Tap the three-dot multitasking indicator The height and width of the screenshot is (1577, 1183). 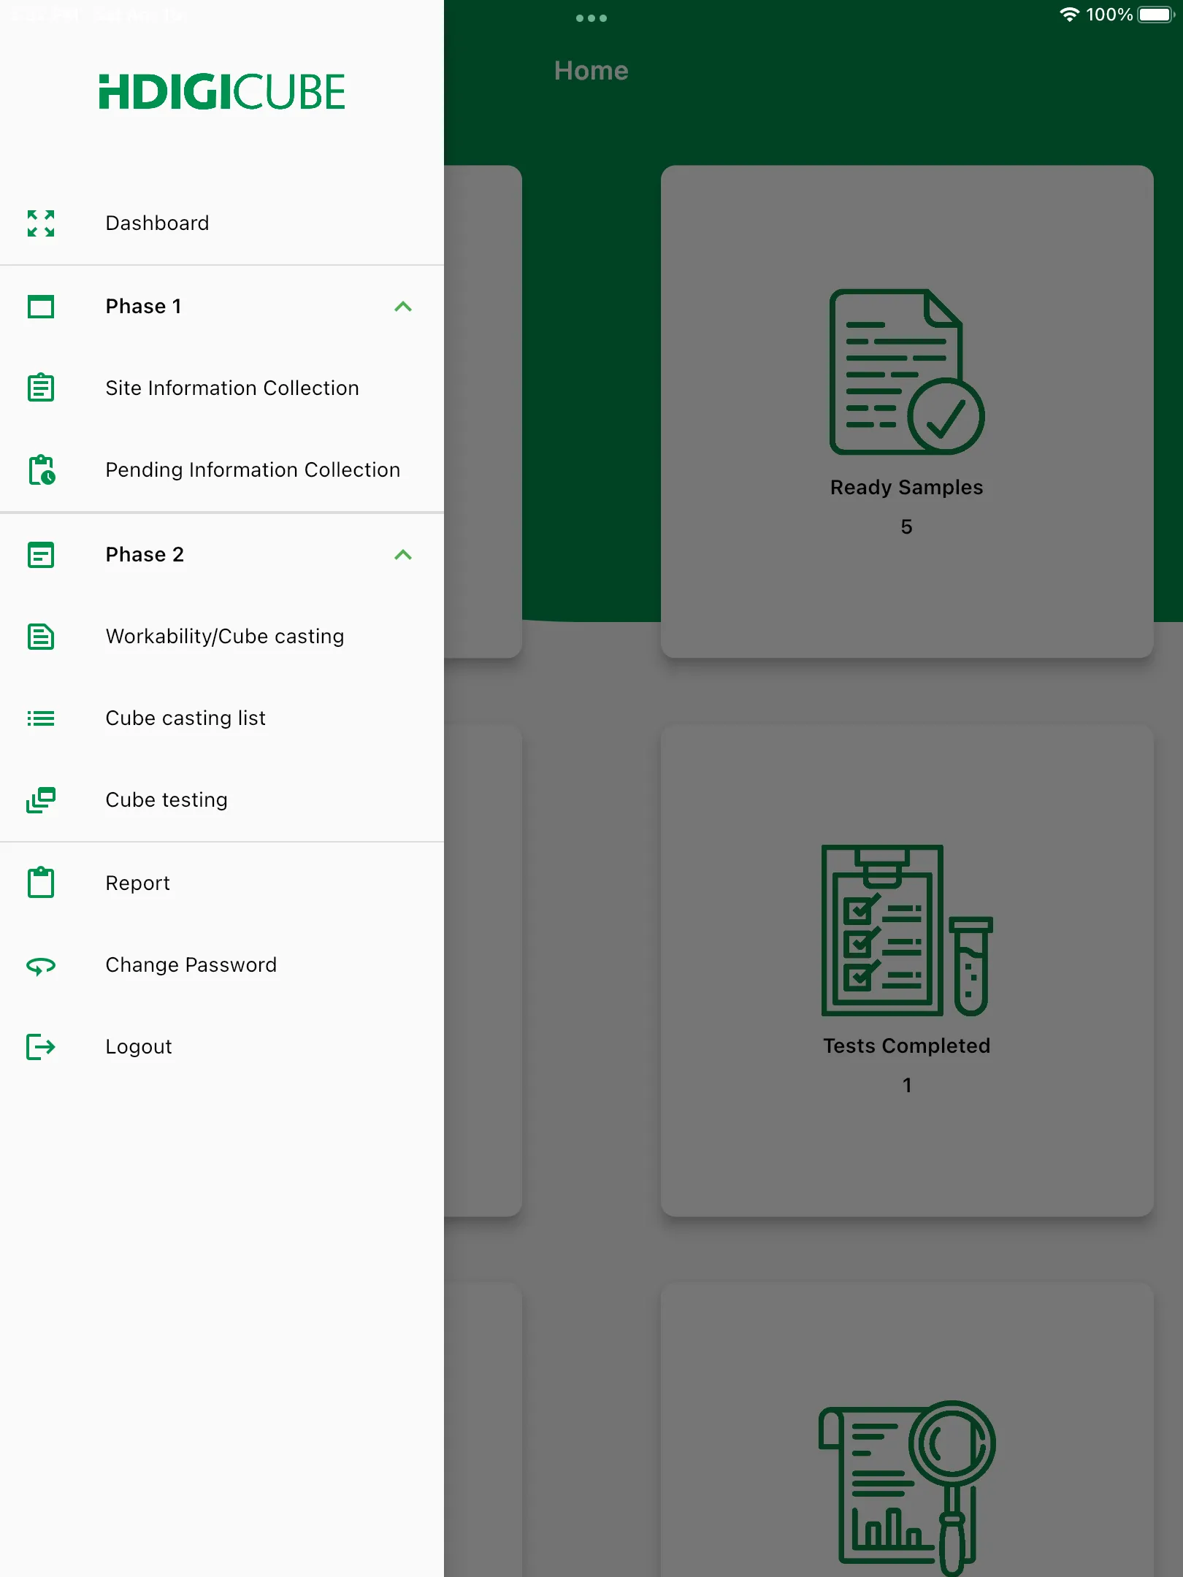point(591,18)
